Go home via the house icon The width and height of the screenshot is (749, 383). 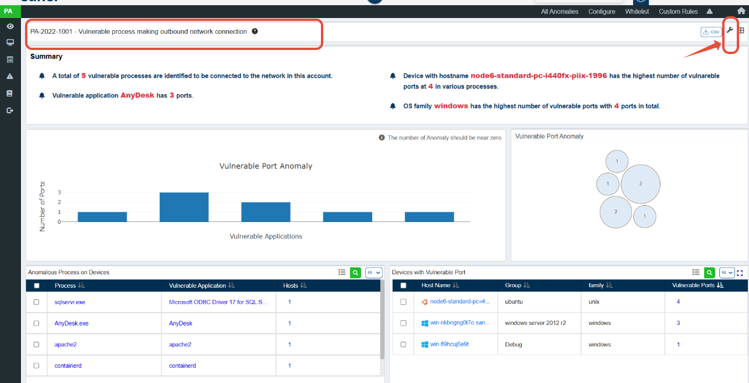pos(741,11)
